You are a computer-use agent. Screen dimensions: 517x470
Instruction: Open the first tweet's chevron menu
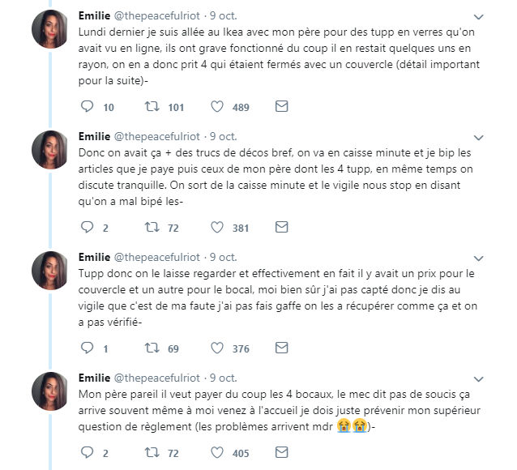[478, 16]
